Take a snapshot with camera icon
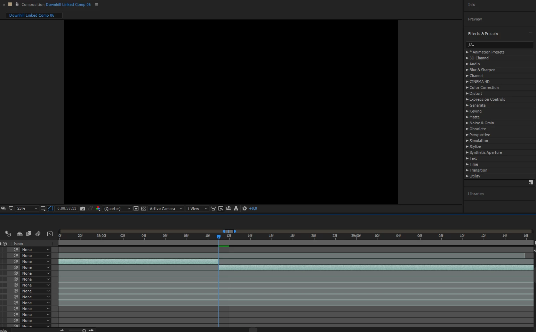The width and height of the screenshot is (536, 332). [x=83, y=208]
